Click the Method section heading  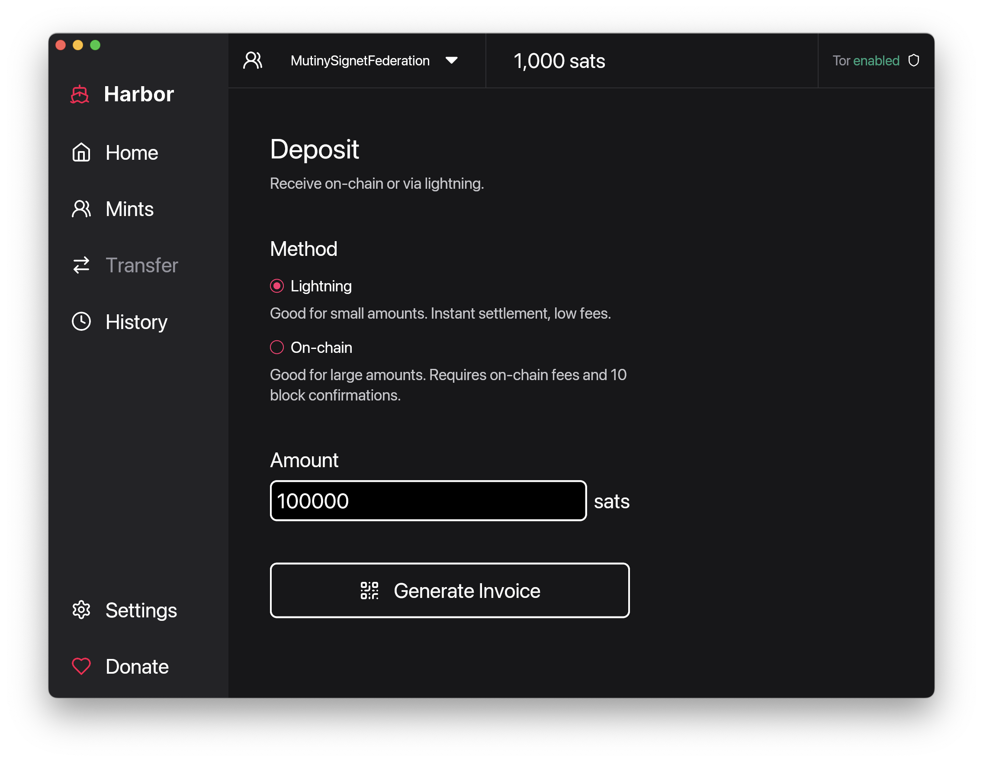click(303, 249)
